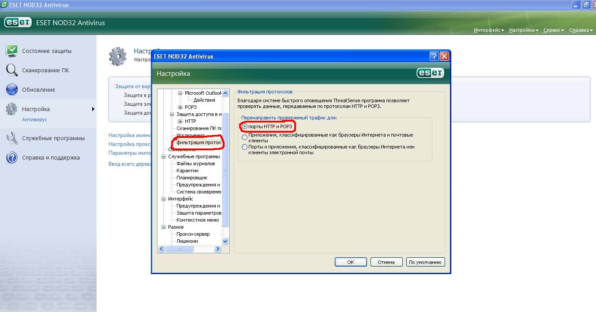Select Файлы журналов tree item

[x=195, y=163]
